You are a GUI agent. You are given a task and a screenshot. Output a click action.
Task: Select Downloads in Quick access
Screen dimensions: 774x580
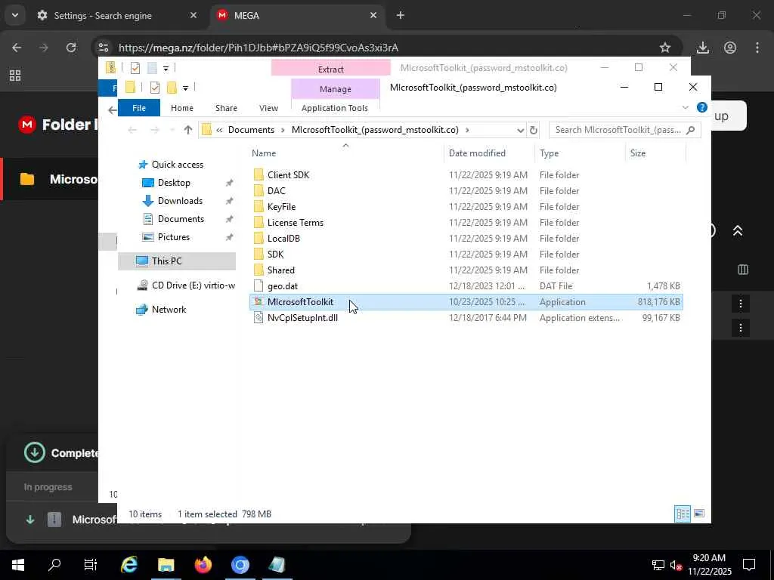tap(180, 201)
